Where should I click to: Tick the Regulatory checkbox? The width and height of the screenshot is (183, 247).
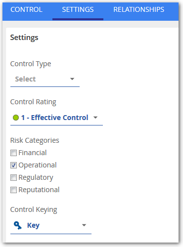(13, 177)
